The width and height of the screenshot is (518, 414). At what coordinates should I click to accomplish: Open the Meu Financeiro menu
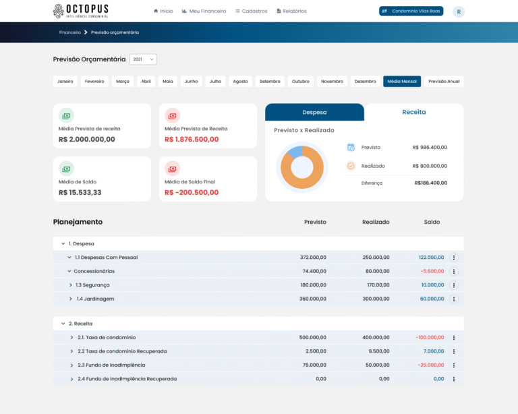pyautogui.click(x=204, y=11)
